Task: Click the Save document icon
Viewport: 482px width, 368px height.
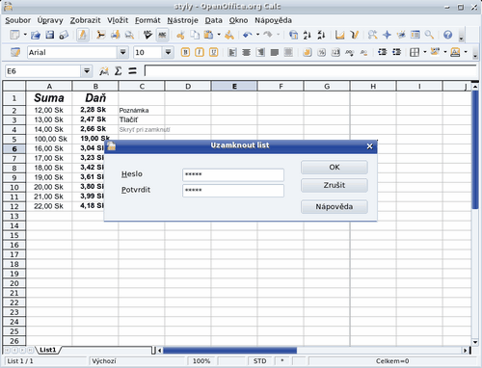Action: [50, 35]
